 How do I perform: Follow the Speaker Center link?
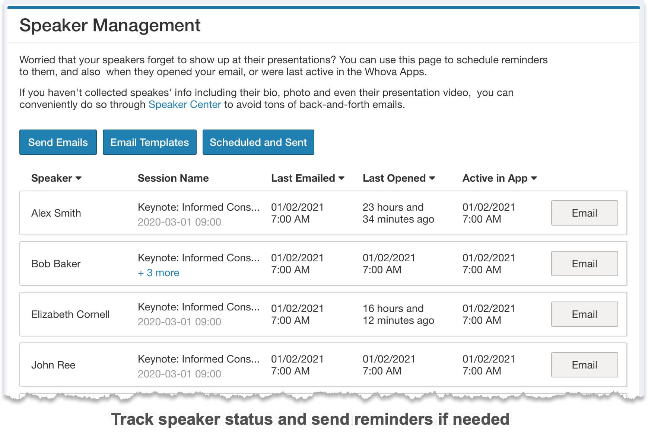point(185,105)
